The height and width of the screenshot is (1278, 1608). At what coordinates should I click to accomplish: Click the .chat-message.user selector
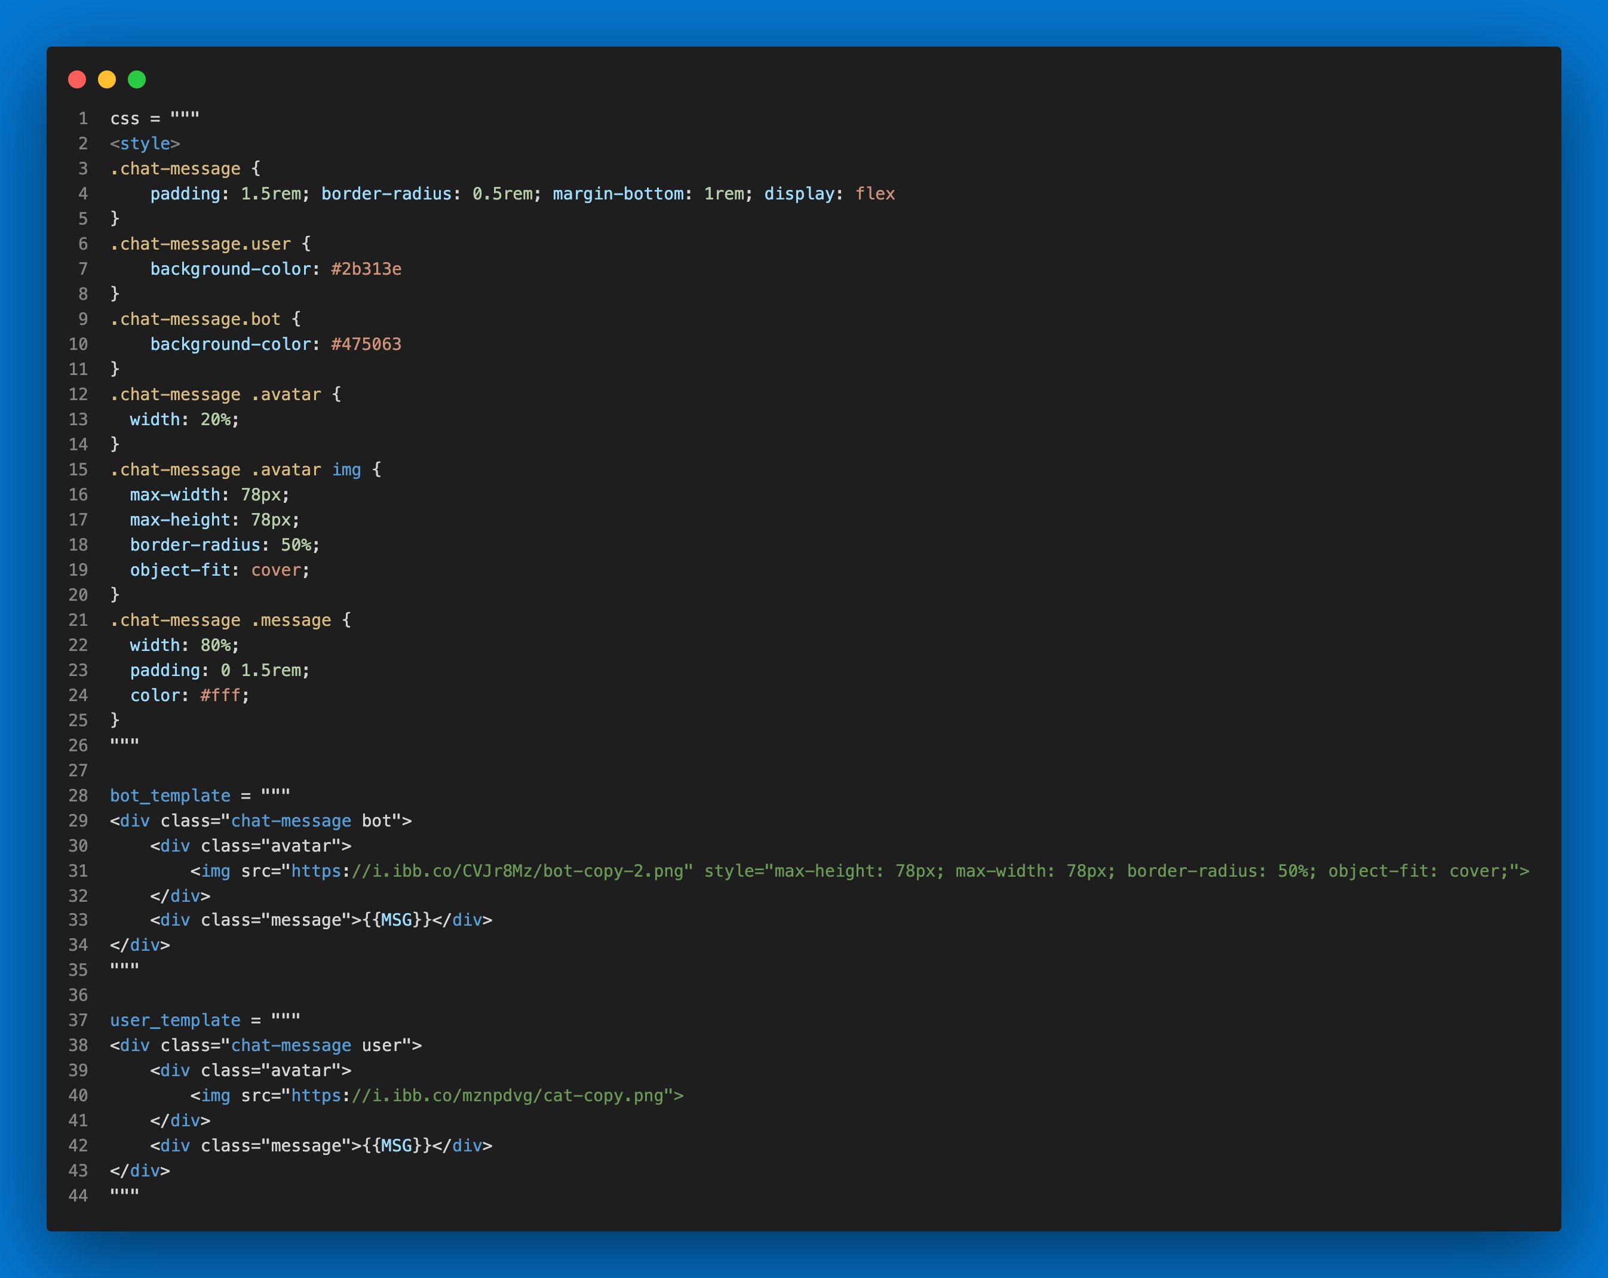pos(201,244)
